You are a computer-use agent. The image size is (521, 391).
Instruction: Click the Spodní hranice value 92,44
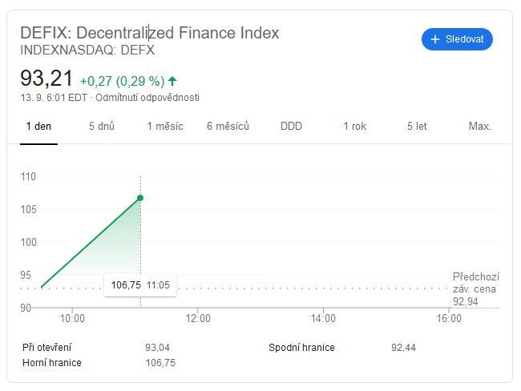pos(403,348)
